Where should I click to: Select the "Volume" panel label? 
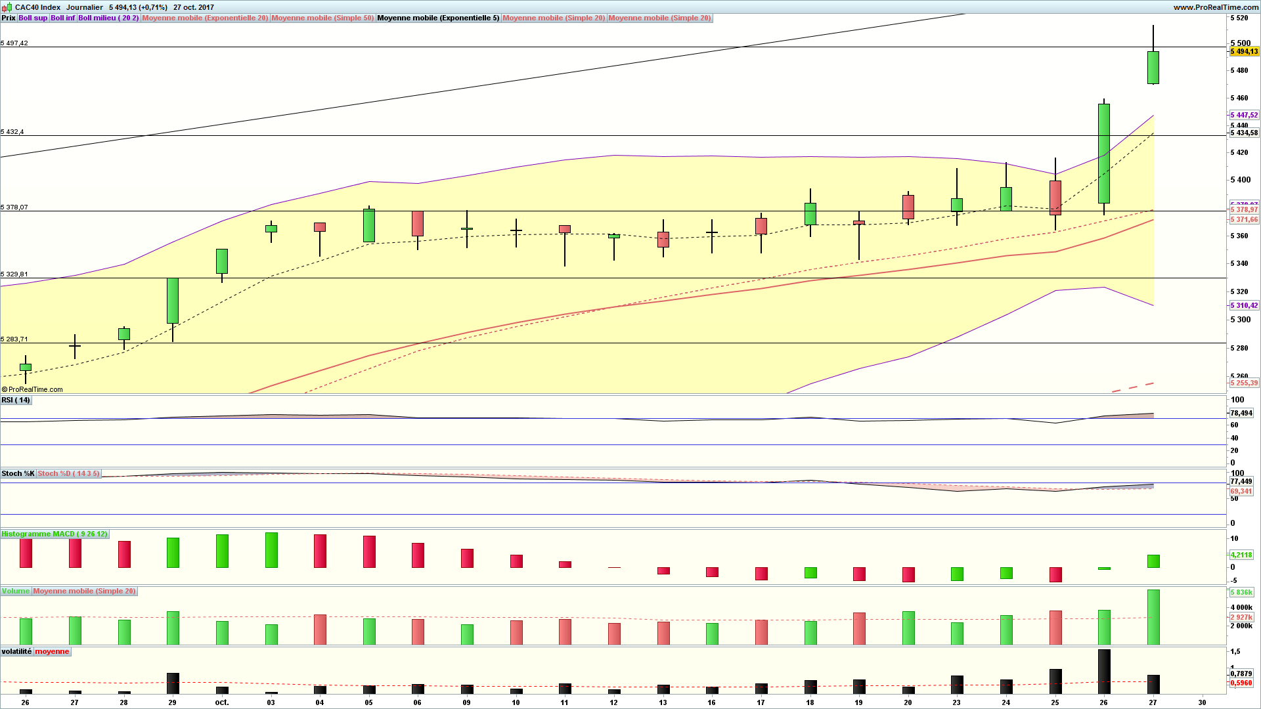(x=16, y=591)
